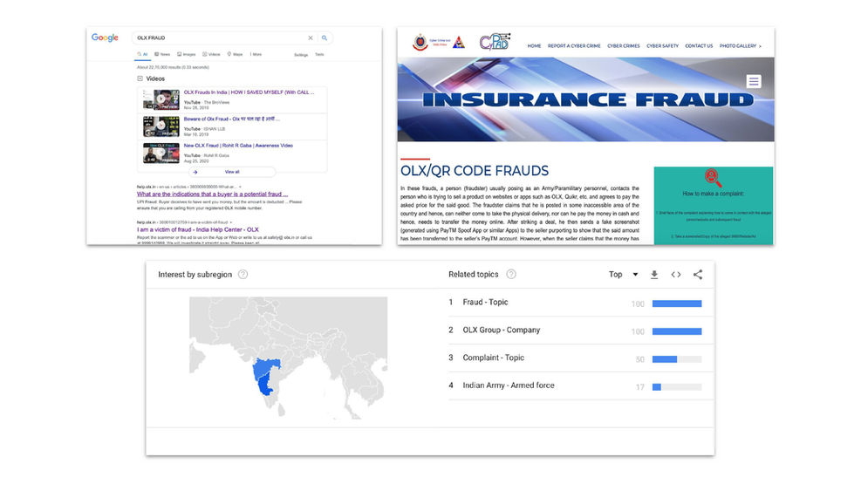
Task: Open the 'Fraud - Topic' row
Action: tap(580, 303)
